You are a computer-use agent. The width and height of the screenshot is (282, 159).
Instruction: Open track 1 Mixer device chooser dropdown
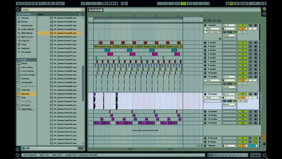coord(212,29)
